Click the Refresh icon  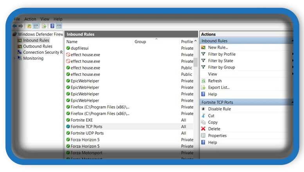point(203,81)
